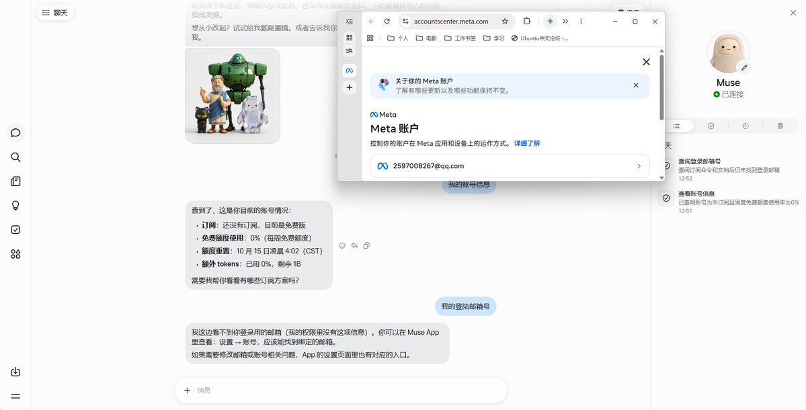Screen dimensions: 806x410
Task: Open the 个人 bookmarks folder
Action: point(397,38)
